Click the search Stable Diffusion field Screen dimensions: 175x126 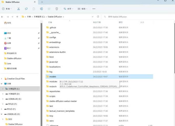pyautogui.click(x=138, y=17)
